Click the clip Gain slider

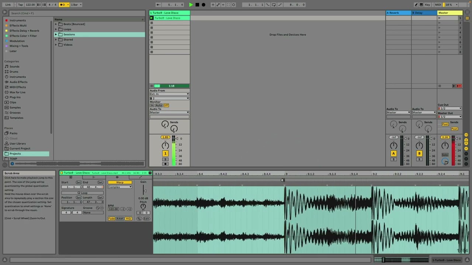click(x=144, y=190)
